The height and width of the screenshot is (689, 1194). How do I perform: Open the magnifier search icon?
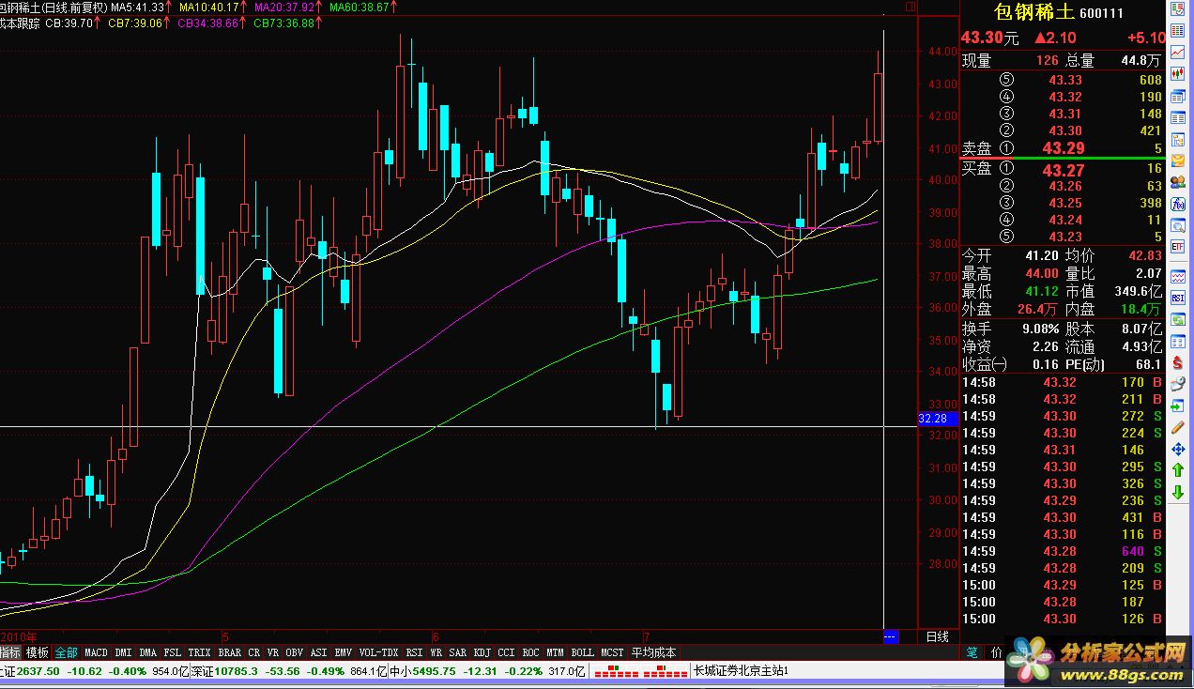[1177, 226]
